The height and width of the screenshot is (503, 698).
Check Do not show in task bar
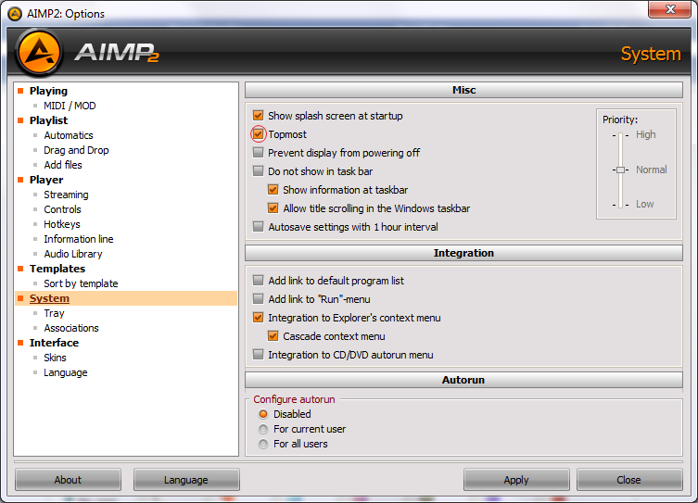click(x=259, y=170)
